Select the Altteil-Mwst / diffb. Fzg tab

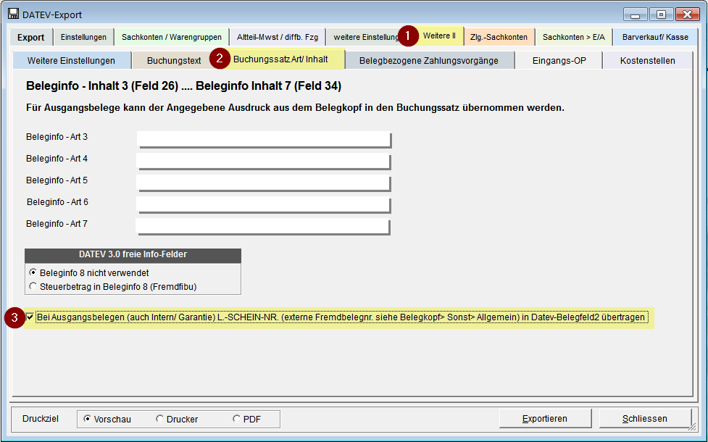pyautogui.click(x=278, y=38)
